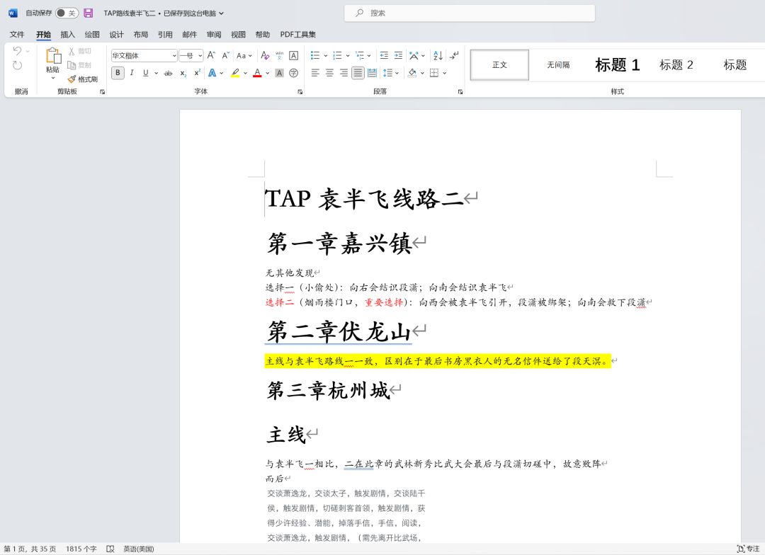765x555 pixels.
Task: Click the Clear All Formatting icon
Action: (264, 55)
